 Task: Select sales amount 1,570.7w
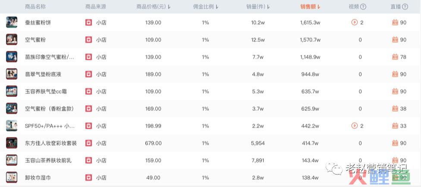310,40
